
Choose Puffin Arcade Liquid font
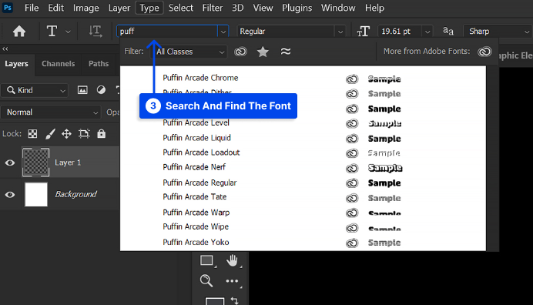pyautogui.click(x=196, y=138)
